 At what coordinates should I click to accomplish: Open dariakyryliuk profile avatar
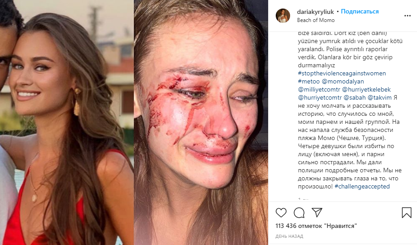tap(282, 16)
